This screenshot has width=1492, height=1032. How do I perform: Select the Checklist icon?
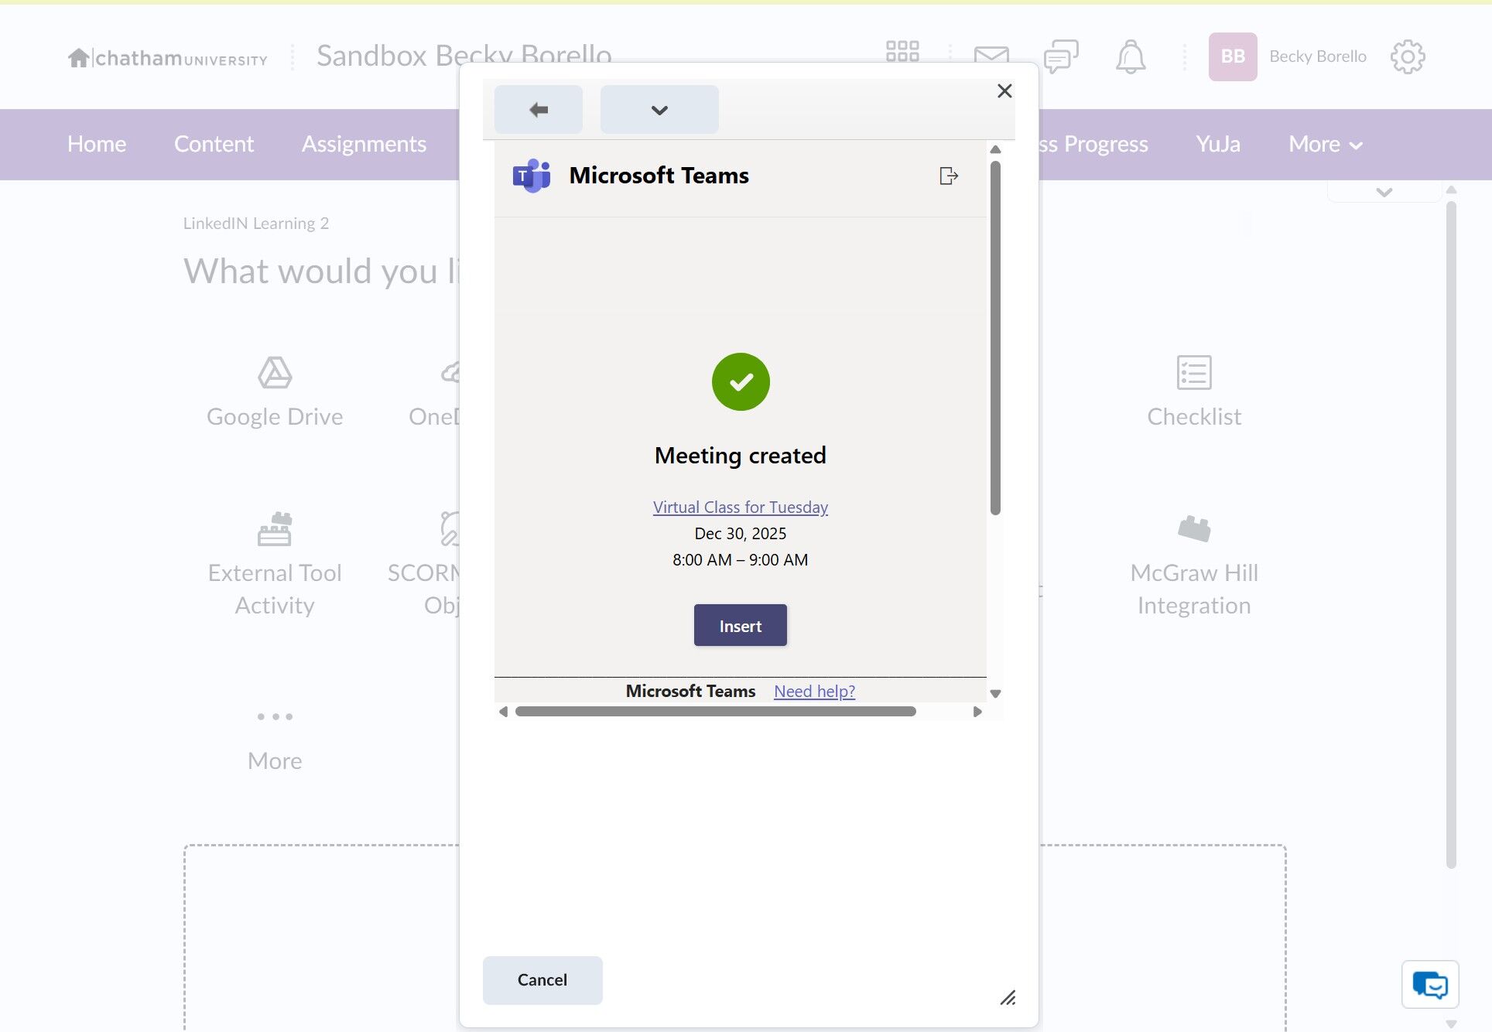tap(1193, 374)
